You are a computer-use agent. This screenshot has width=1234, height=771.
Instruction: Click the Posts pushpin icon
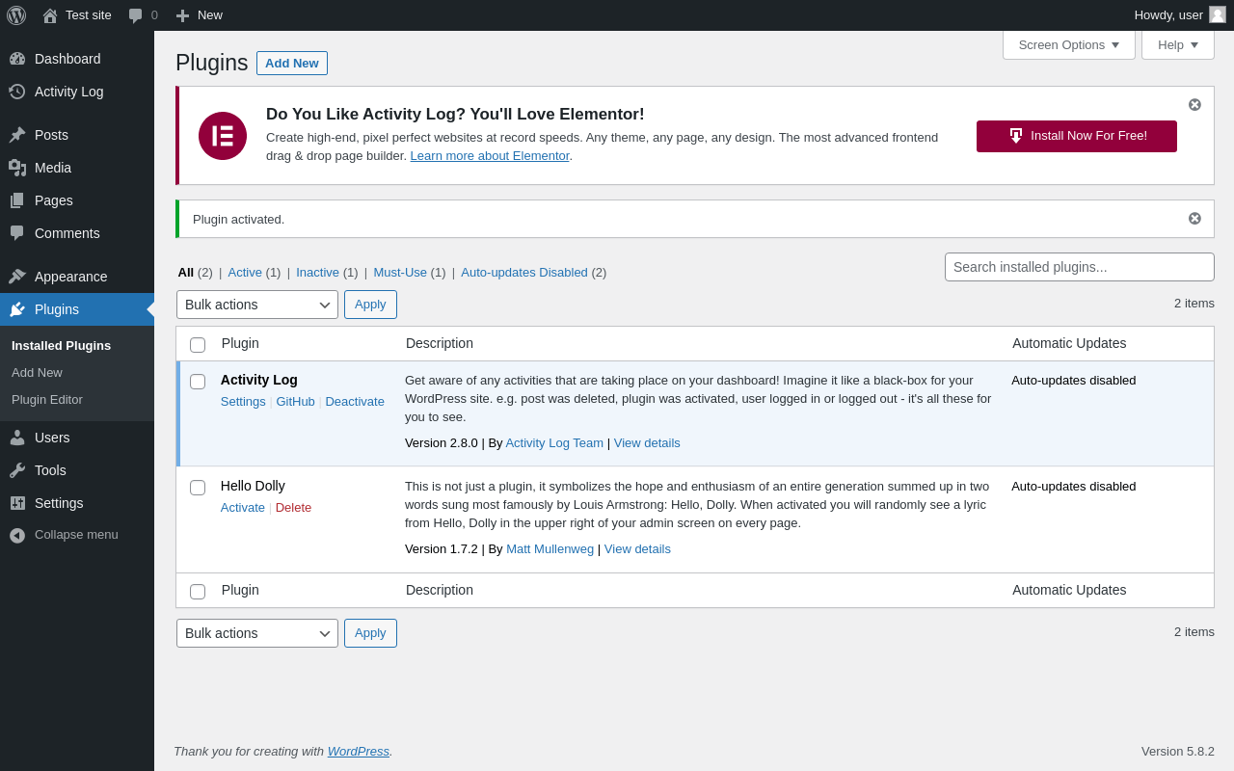(x=17, y=135)
